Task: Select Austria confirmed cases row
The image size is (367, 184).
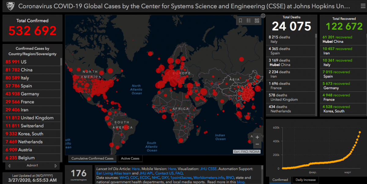Action: tap(32, 149)
